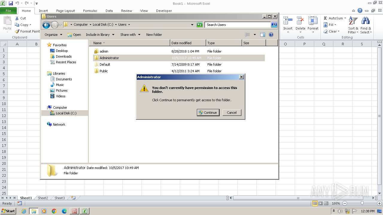This screenshot has height=215, width=383.
Task: Click the Excel Help question-mark icon
Action: (360, 11)
